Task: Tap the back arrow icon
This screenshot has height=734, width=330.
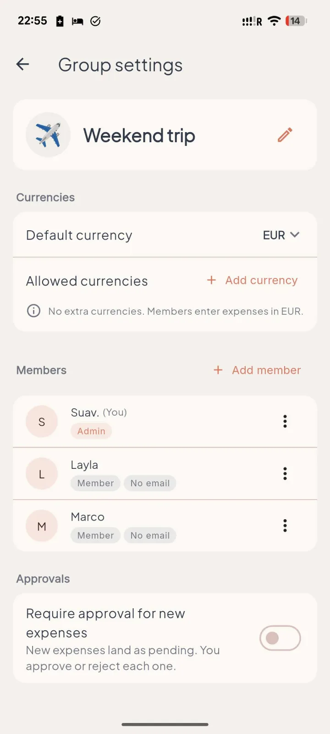Action: coord(22,65)
